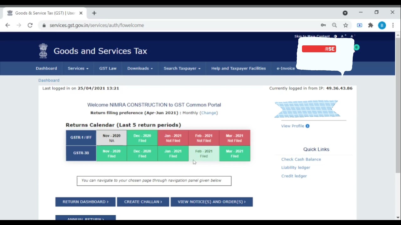Toggle the high-contrast icon in the top bar
This screenshot has width=401, height=225.
(x=335, y=36)
